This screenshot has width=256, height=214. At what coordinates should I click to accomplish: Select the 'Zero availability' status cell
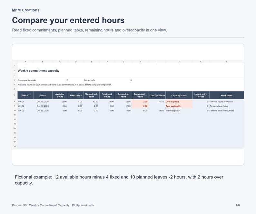[x=179, y=106]
